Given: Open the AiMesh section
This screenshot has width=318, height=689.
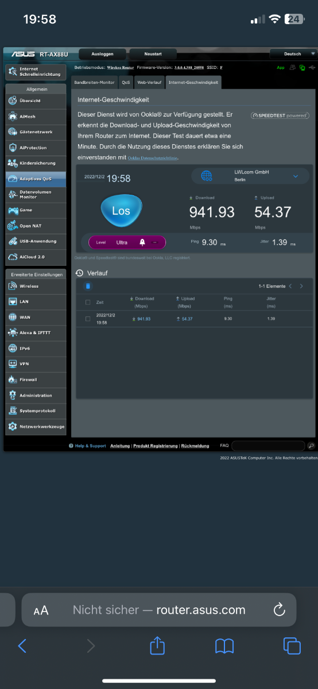Looking at the screenshot, I should coord(35,117).
